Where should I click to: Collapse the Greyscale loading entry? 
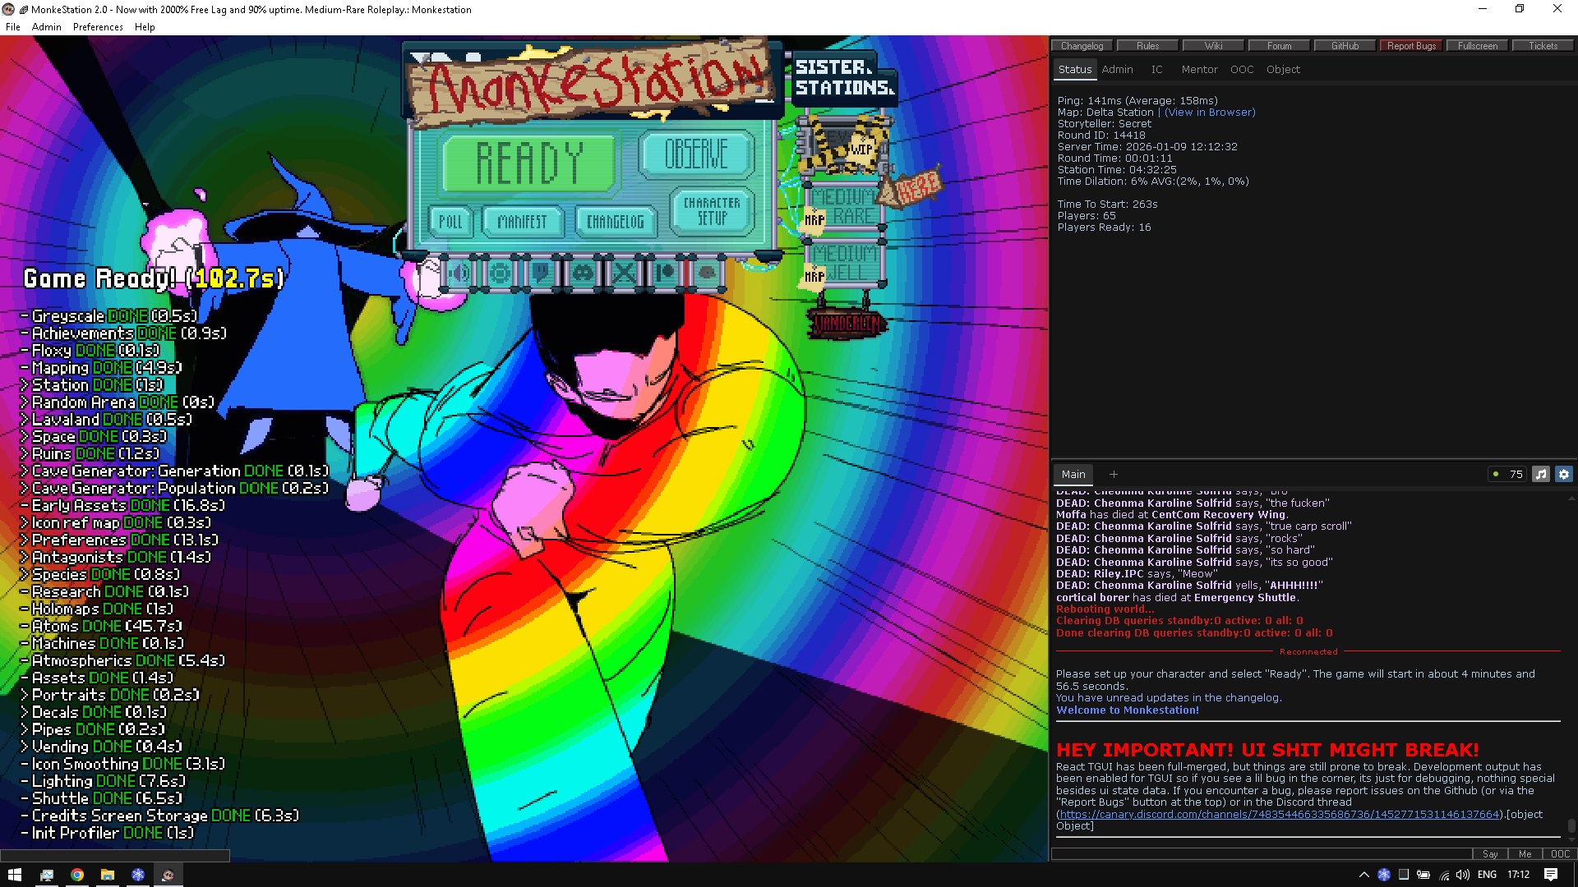25,316
